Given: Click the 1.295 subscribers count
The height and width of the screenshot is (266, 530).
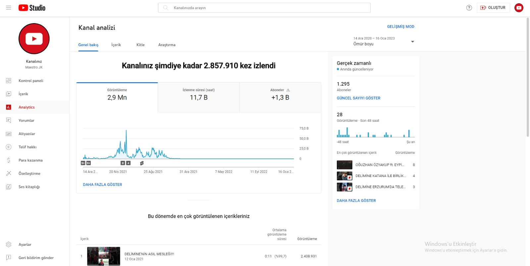Looking at the screenshot, I should [x=343, y=84].
